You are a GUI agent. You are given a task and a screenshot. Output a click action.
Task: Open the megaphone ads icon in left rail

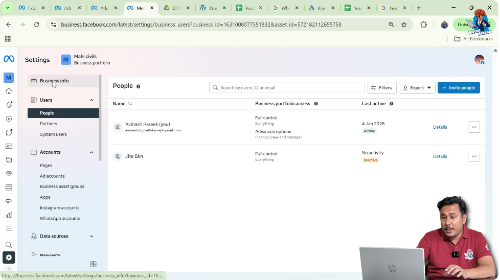point(9,201)
